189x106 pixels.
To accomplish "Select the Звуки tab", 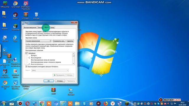I will click(46, 27).
